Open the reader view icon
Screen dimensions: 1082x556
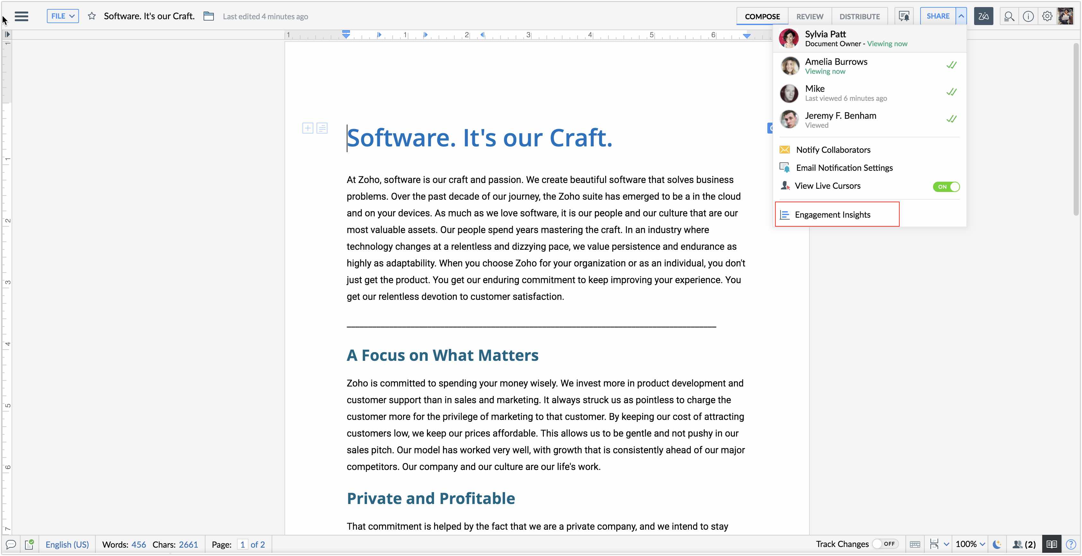coord(1051,544)
